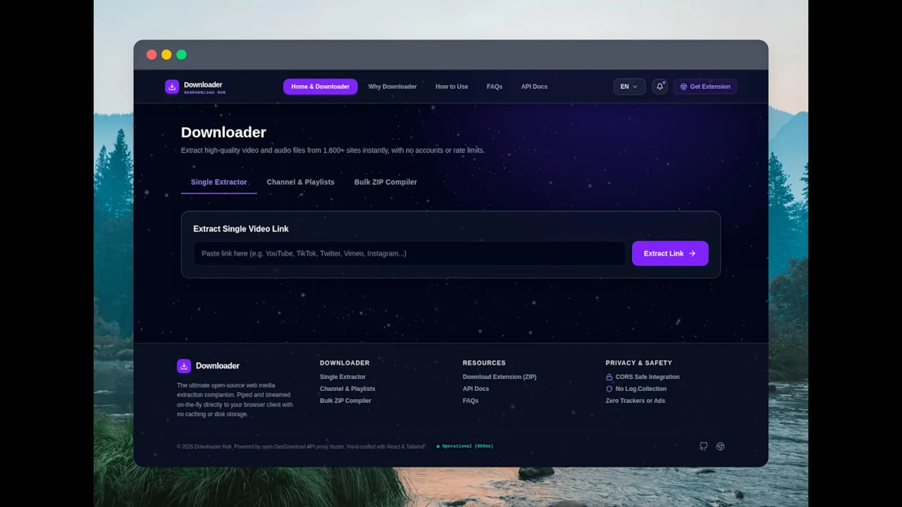Click the Downloader page title
This screenshot has height=507, width=902.
tap(223, 132)
